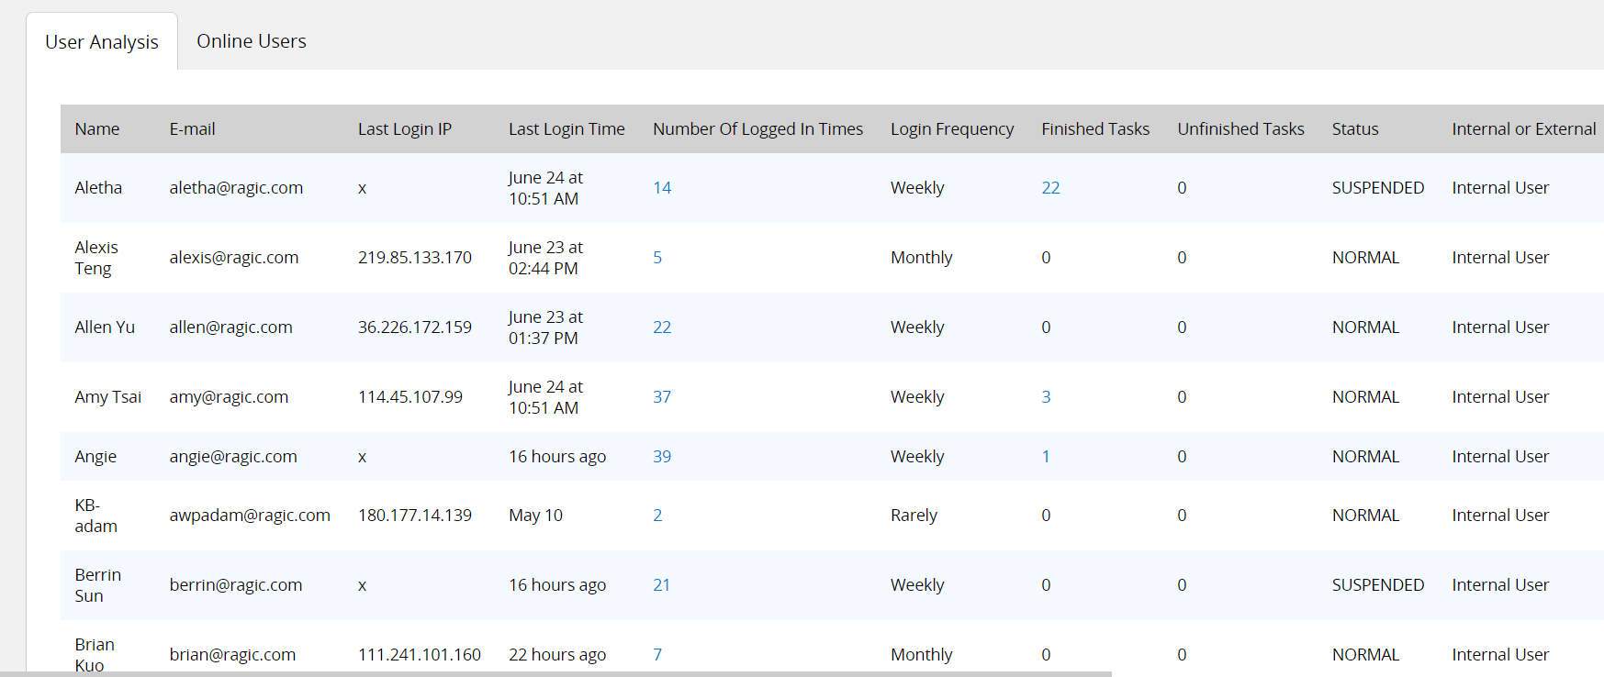Viewport: 1604px width, 677px height.
Task: Open Aletha's finished tasks link 22
Action: pyautogui.click(x=1050, y=188)
